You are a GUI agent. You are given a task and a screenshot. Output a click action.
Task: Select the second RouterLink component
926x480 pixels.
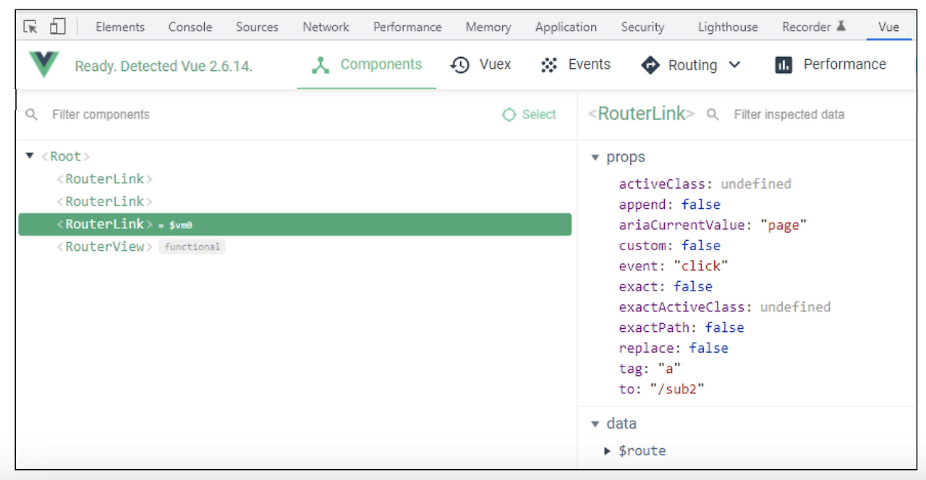(105, 201)
